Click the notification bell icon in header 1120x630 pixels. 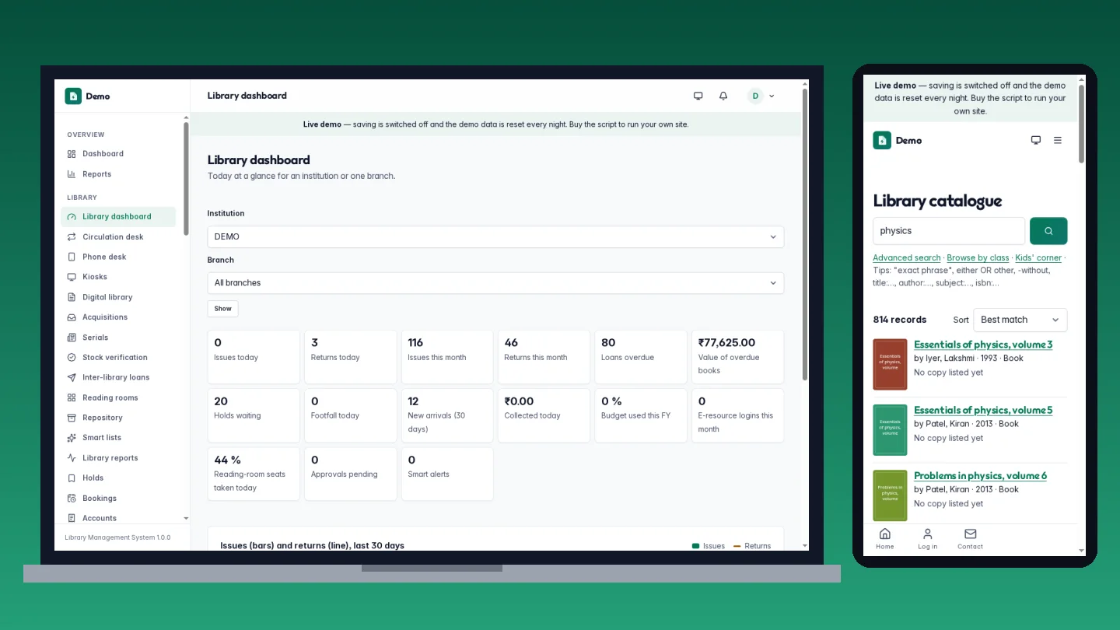coord(723,96)
